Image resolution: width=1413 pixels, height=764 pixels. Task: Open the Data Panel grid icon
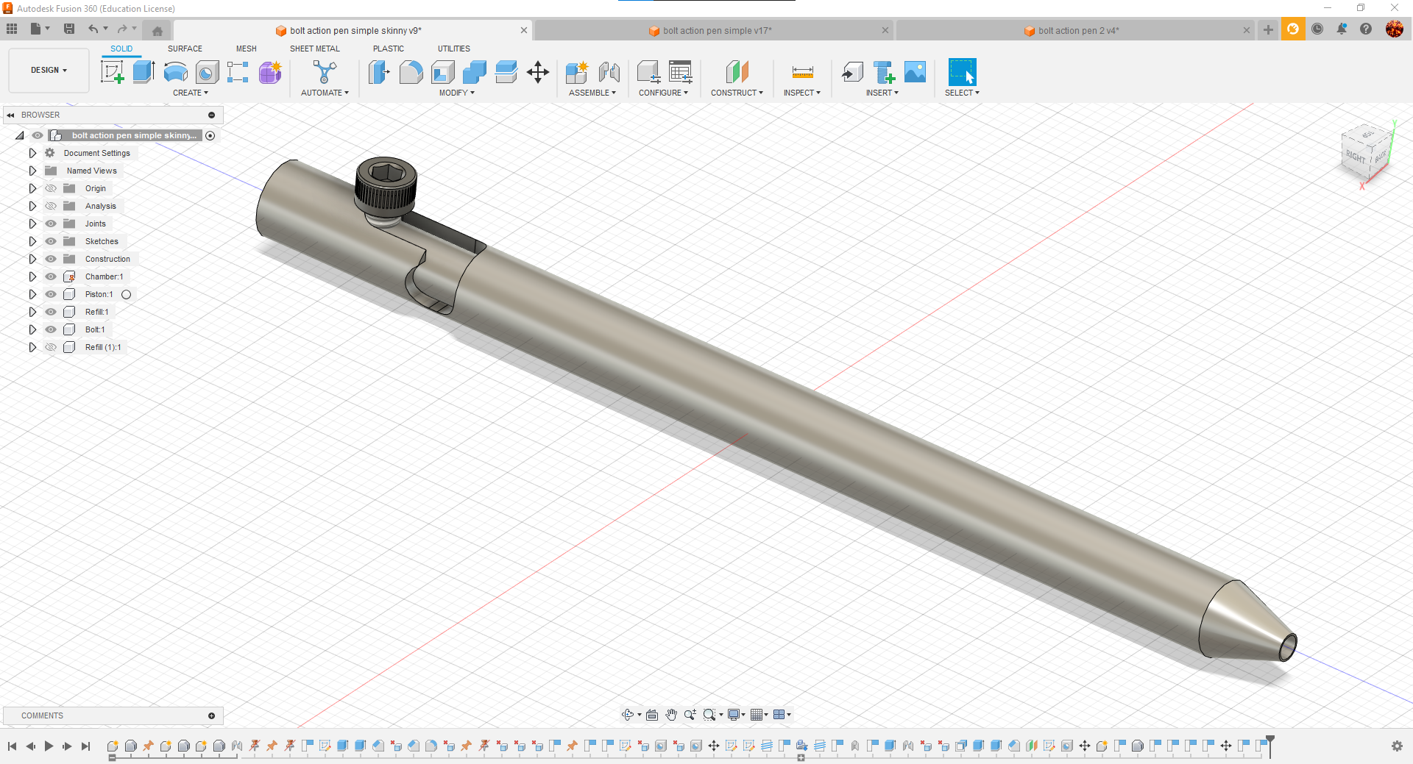pyautogui.click(x=12, y=29)
